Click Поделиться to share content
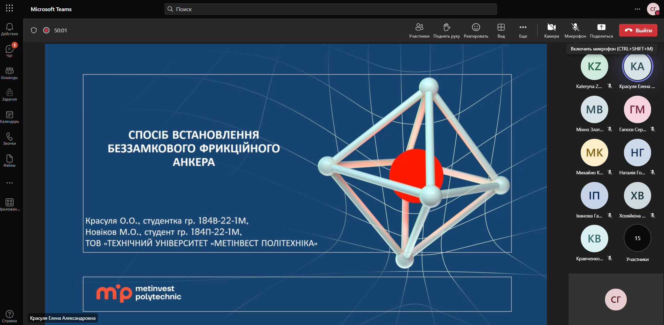Screen dimensions: 664x325 (x=601, y=30)
